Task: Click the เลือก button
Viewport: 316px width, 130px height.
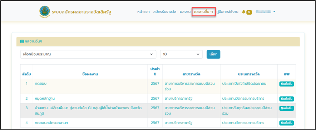Action: (x=213, y=54)
